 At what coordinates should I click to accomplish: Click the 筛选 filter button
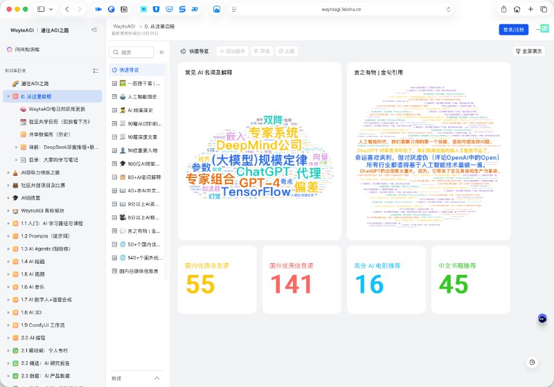[x=262, y=51]
